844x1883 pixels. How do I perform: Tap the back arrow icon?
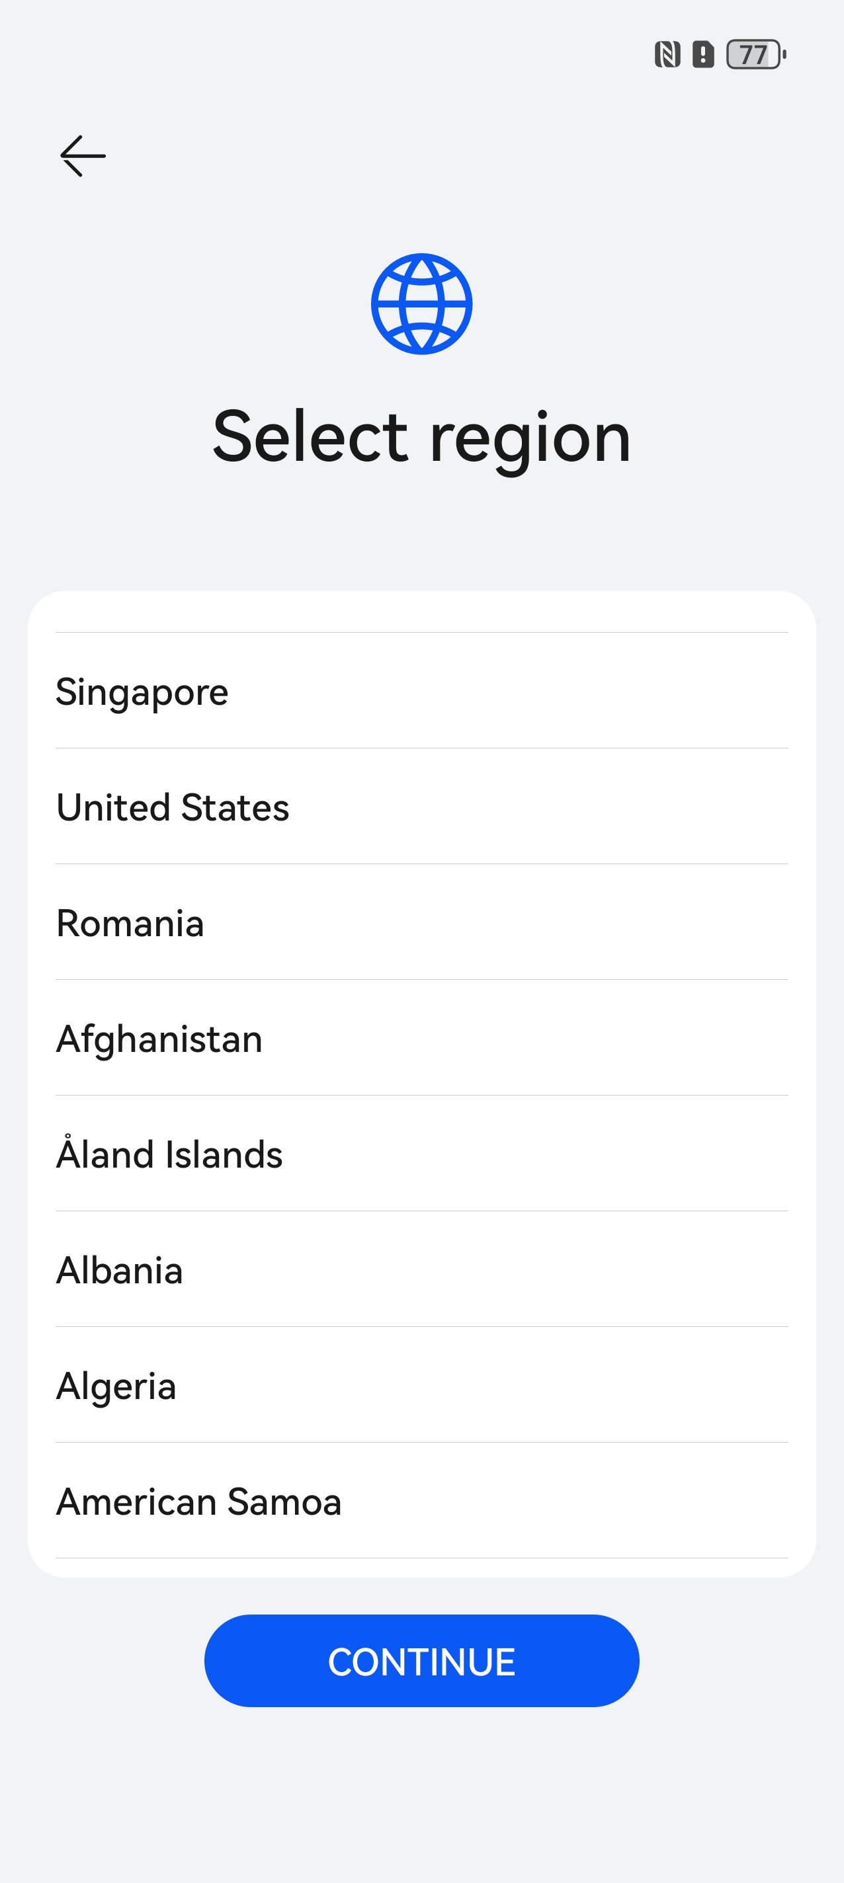(x=83, y=155)
